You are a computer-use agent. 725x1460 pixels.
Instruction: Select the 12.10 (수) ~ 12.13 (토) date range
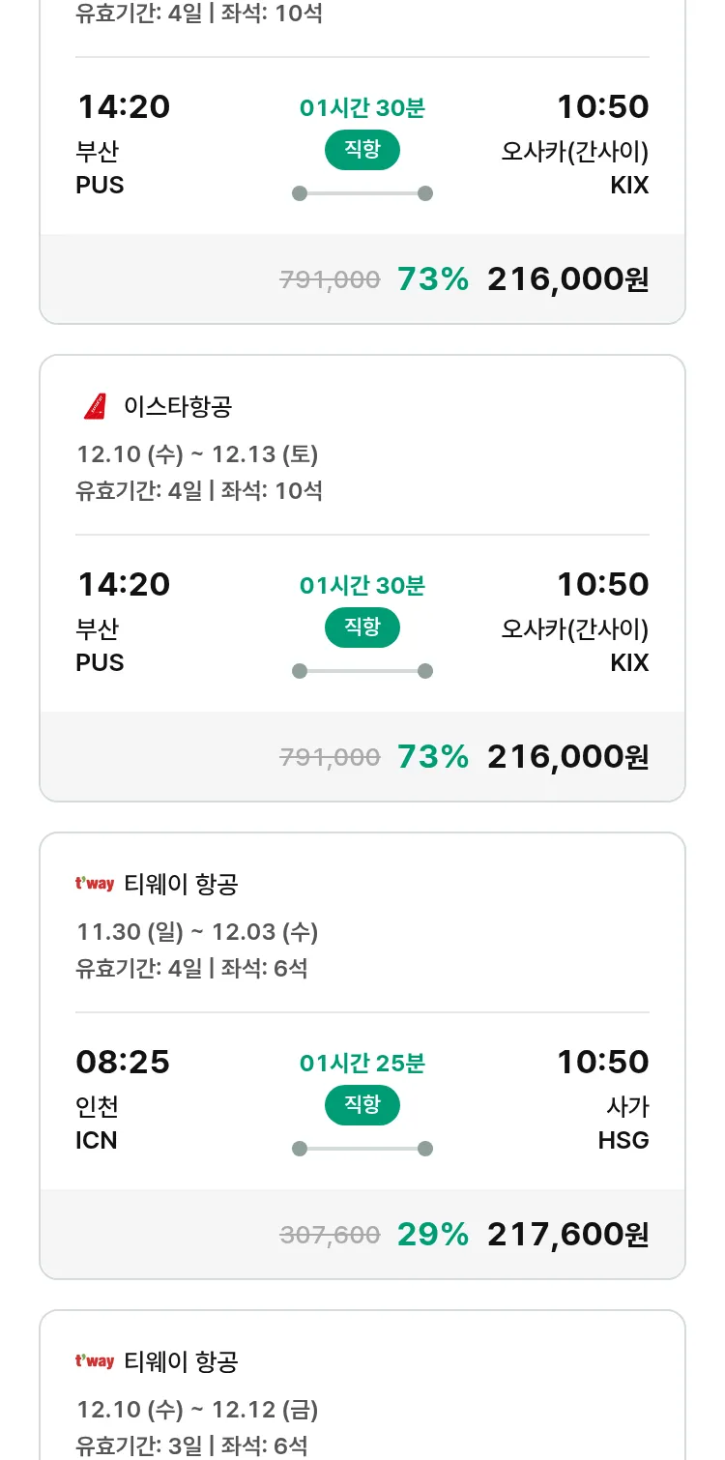click(197, 454)
